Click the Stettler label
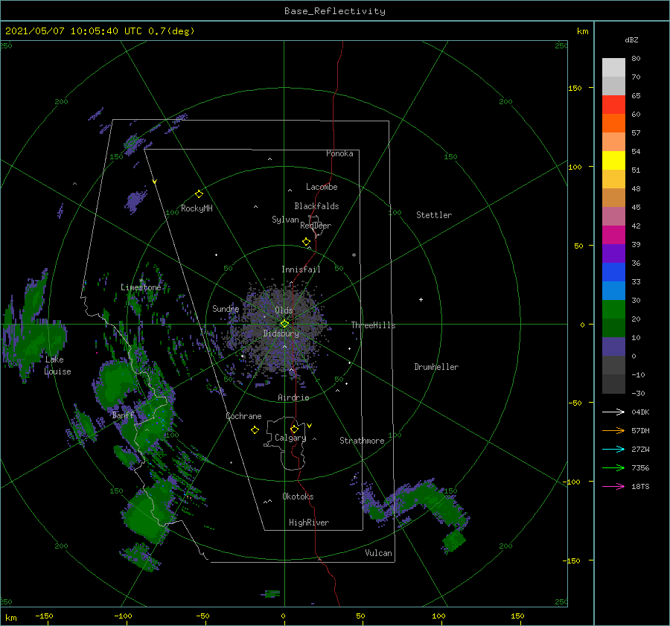 pyautogui.click(x=434, y=215)
